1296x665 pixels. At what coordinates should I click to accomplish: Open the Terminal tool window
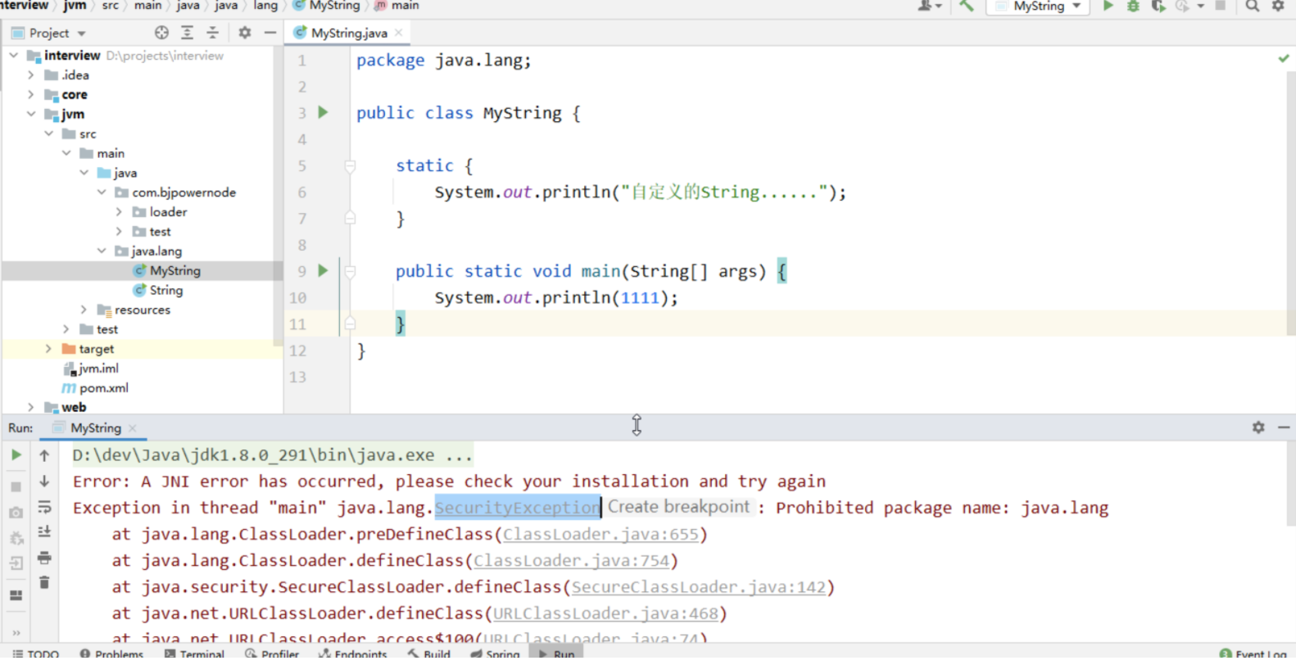(x=195, y=654)
